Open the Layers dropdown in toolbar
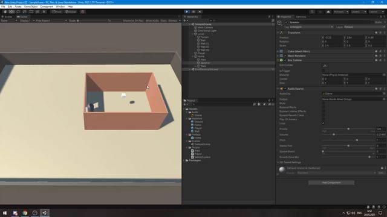The height and width of the screenshot is (217, 387). point(359,12)
